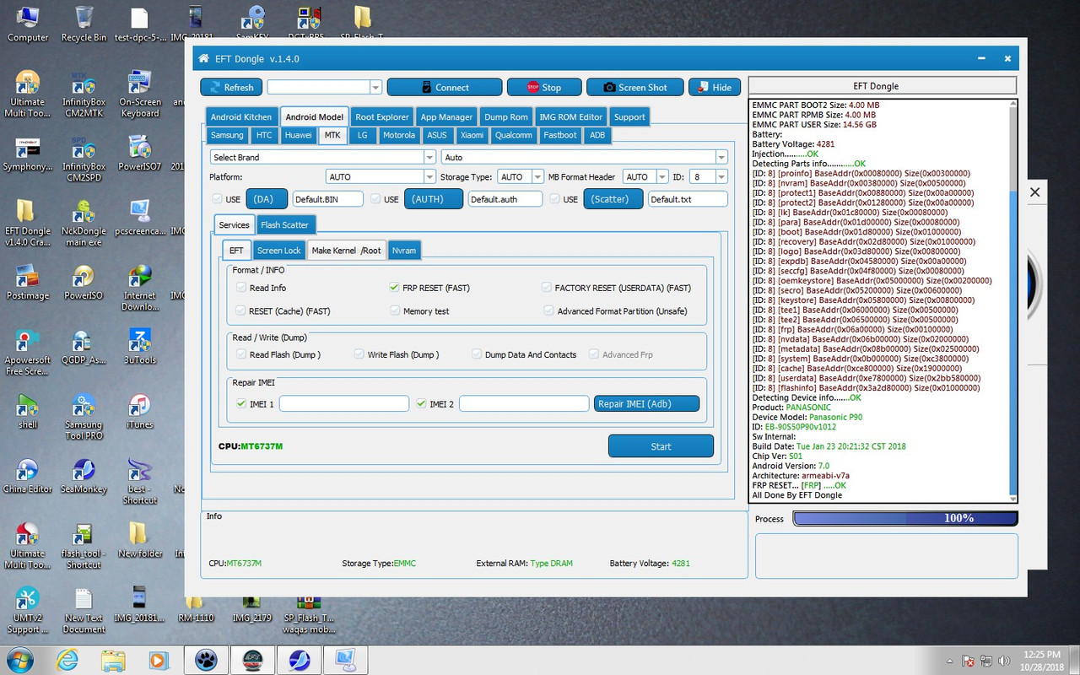Click the Stop button

click(544, 87)
